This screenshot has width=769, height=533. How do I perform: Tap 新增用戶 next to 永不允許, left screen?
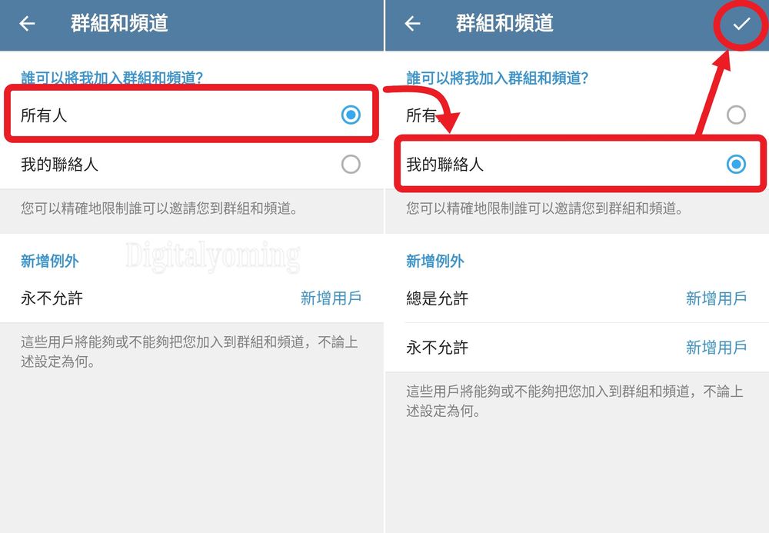click(x=331, y=298)
